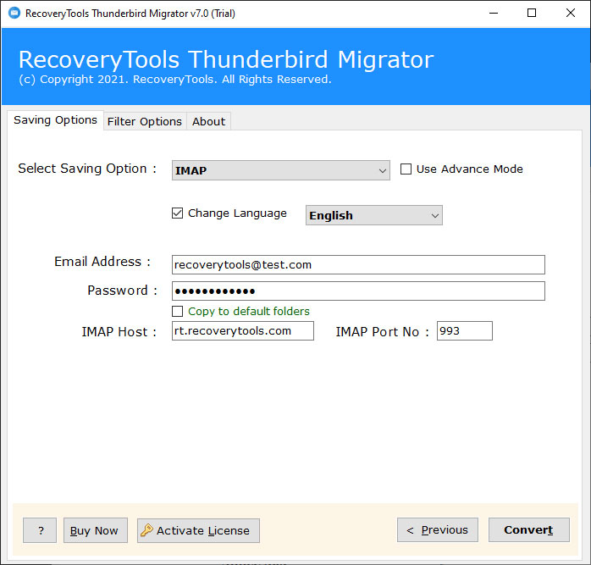
Task: Click the Copy to default folders label
Action: [249, 311]
